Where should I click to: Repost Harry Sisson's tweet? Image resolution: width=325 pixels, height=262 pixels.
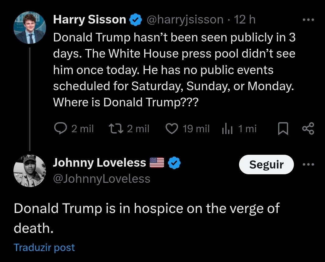[116, 129]
